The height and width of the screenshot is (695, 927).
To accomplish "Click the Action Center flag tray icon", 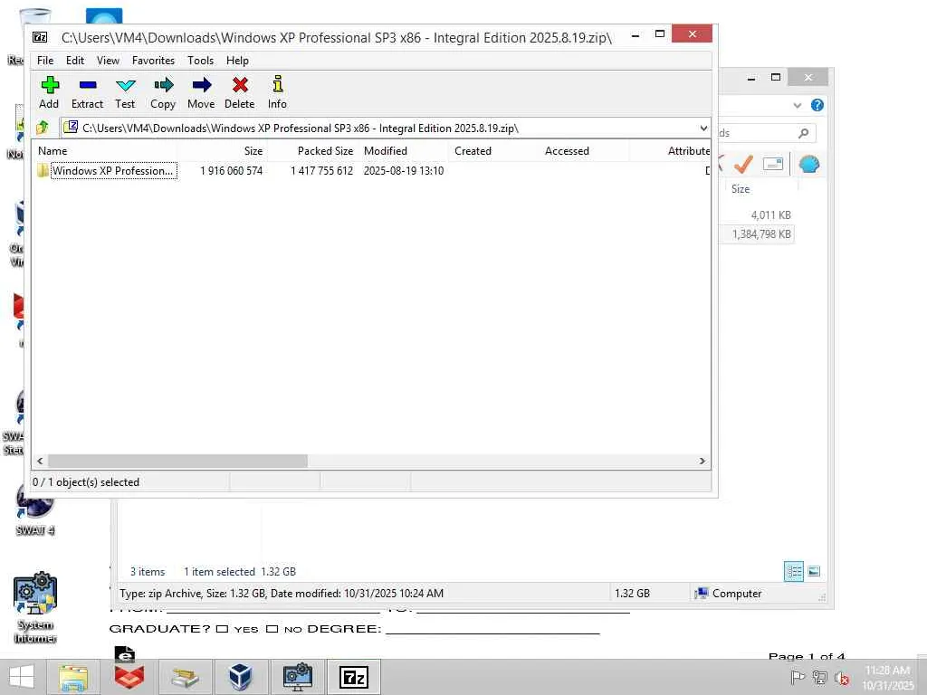I will [798, 677].
